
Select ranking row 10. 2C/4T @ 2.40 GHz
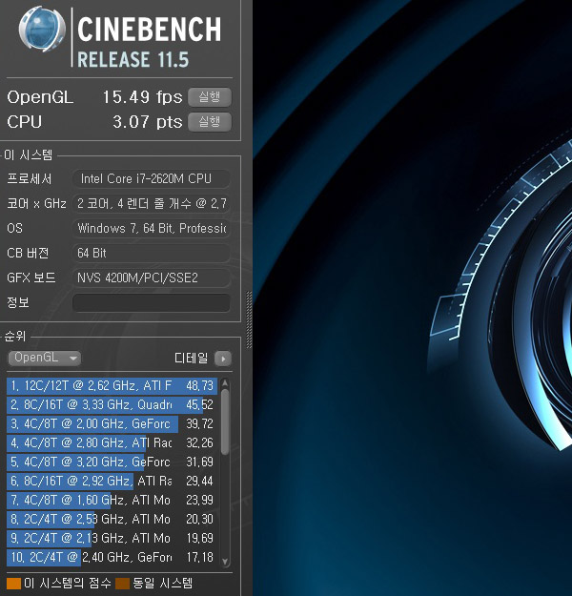(112, 557)
